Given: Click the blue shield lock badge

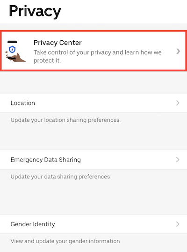Looking at the screenshot, I should click(12, 49).
